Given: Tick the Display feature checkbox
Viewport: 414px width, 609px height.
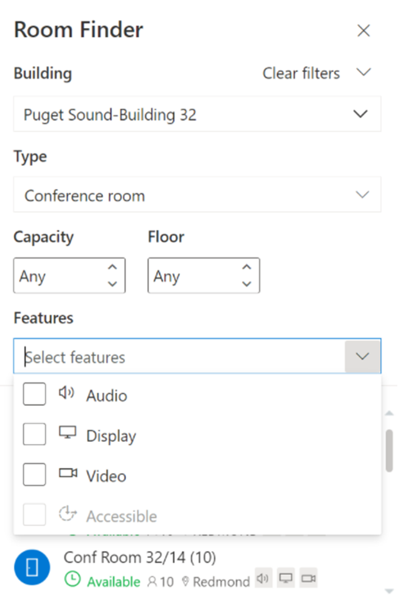Looking at the screenshot, I should coord(34,435).
